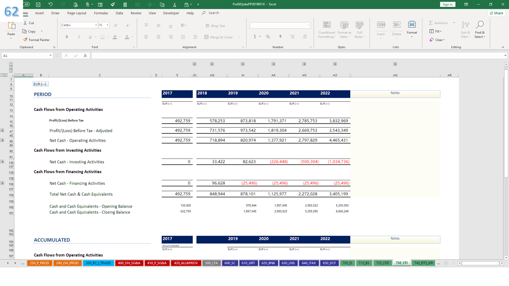
Task: Open Format as Table gallery
Action: click(x=344, y=29)
